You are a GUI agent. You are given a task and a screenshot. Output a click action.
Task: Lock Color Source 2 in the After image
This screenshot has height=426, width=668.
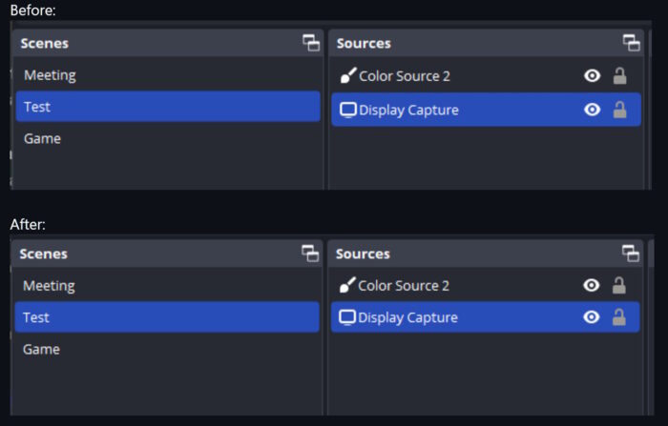[x=619, y=285]
